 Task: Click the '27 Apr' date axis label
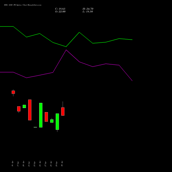[x=45, y=164]
